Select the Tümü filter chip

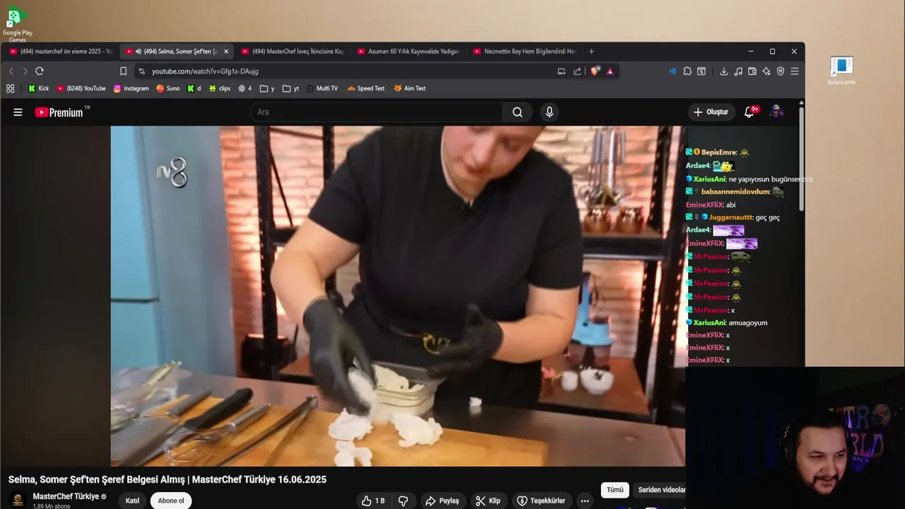click(615, 490)
